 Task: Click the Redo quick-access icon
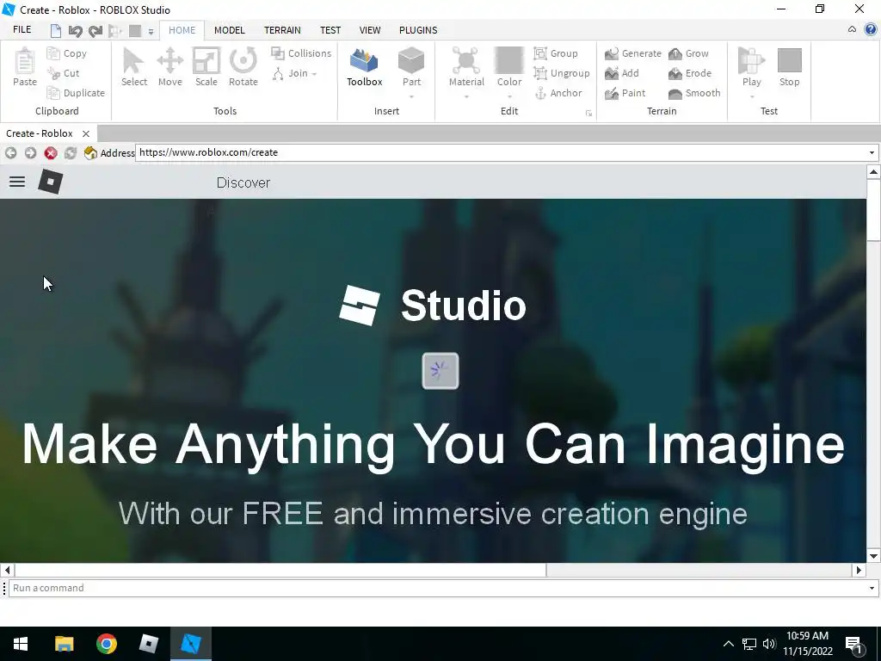pos(95,31)
